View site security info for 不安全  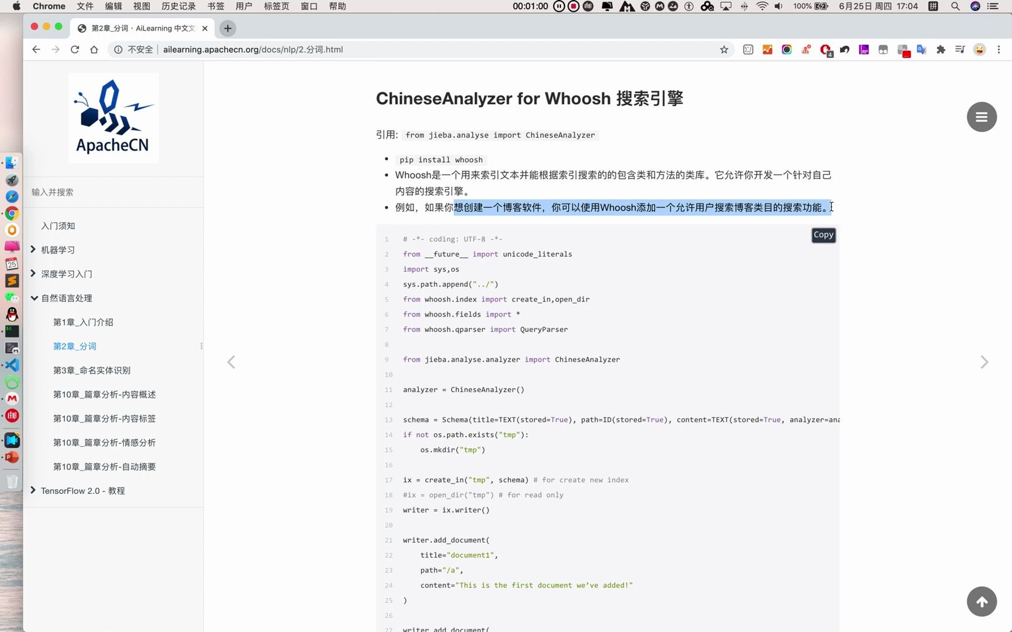[133, 50]
